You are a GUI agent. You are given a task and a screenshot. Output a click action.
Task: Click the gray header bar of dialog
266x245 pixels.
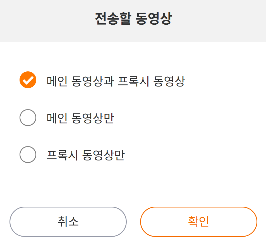(223, 21)
